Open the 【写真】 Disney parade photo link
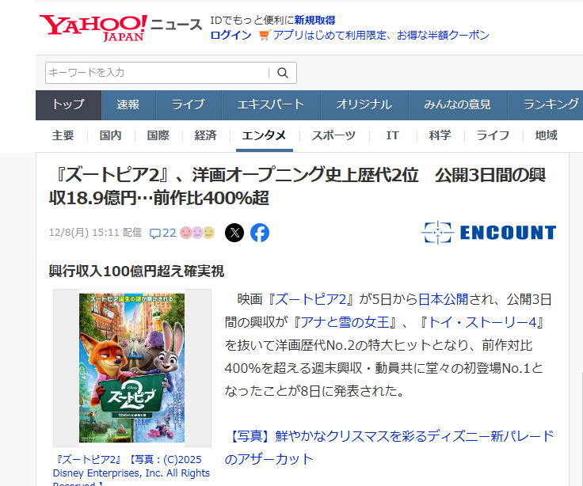This screenshot has width=583, height=486. [389, 447]
